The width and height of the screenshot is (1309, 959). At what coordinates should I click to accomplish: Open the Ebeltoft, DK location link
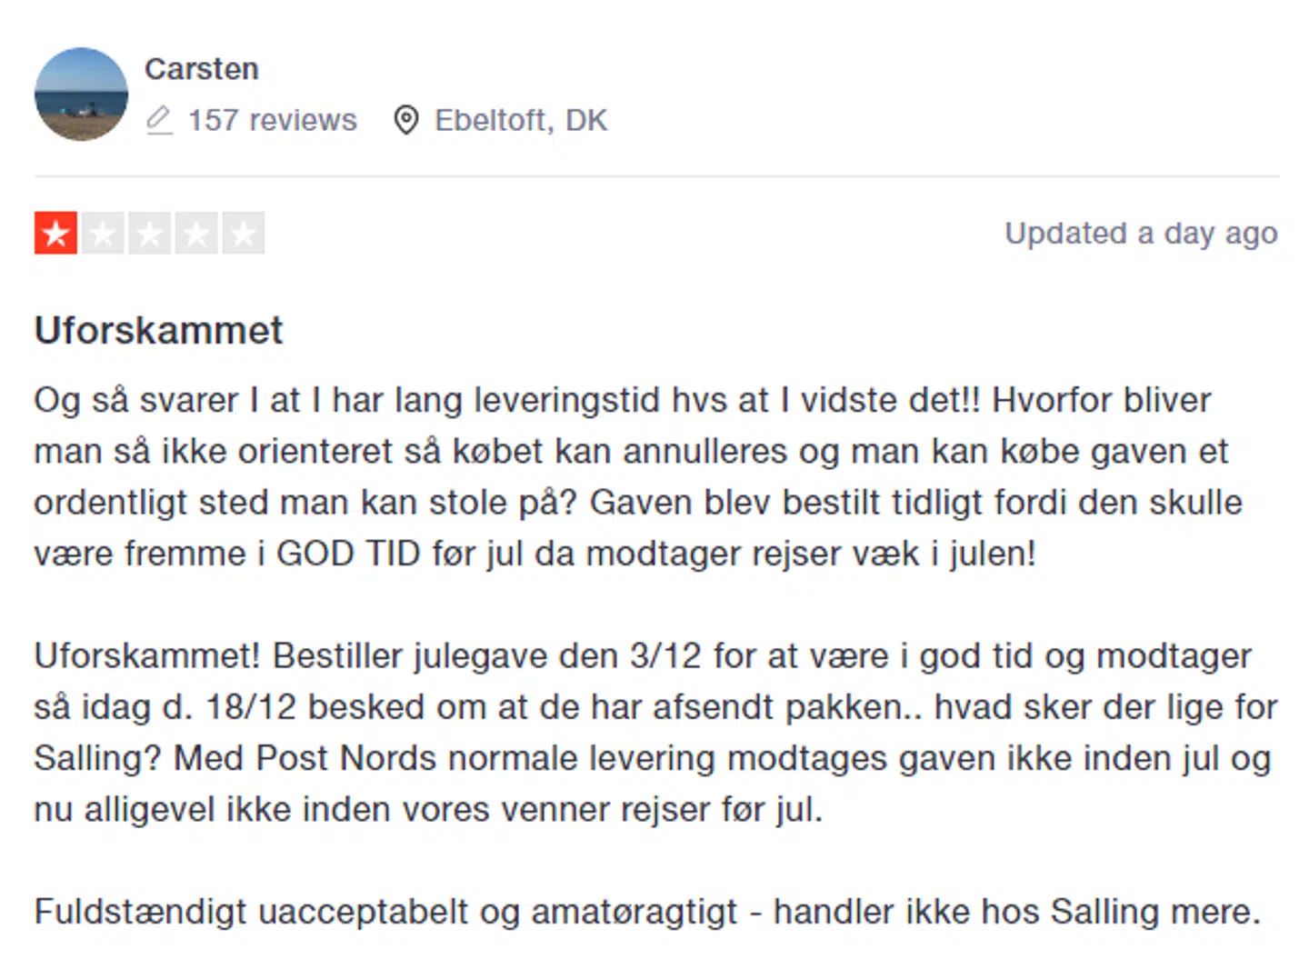(x=521, y=119)
